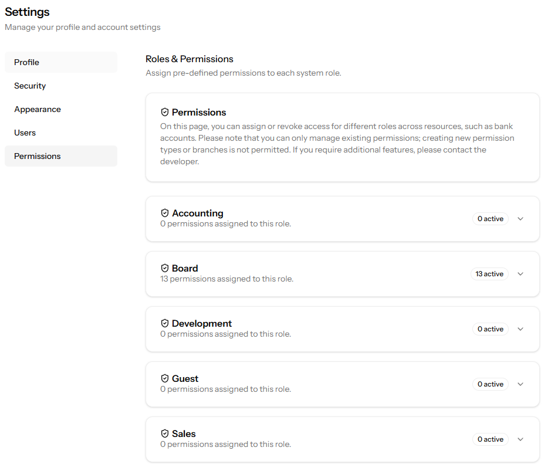Expand the Board role section
Screen dimensions: 558x471
pos(520,274)
